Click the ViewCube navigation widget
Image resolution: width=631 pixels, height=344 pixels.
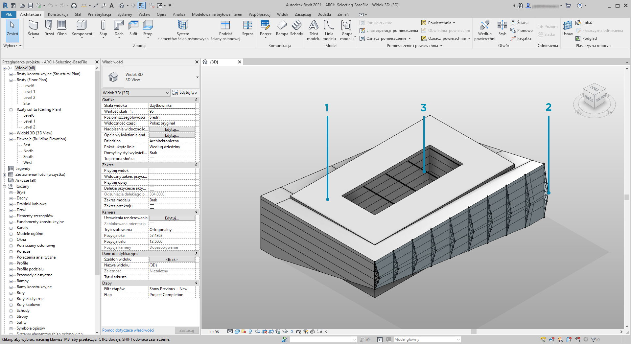[x=594, y=100]
